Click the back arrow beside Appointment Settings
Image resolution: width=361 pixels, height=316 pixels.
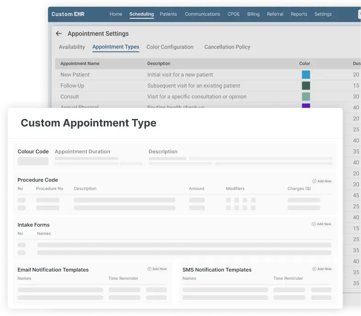(x=58, y=34)
